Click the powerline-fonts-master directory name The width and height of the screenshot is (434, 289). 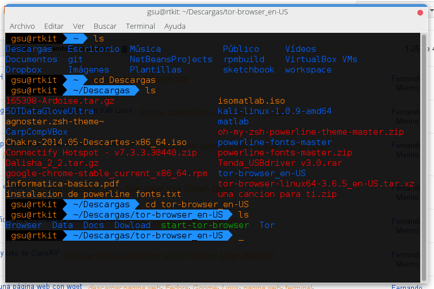click(275, 142)
